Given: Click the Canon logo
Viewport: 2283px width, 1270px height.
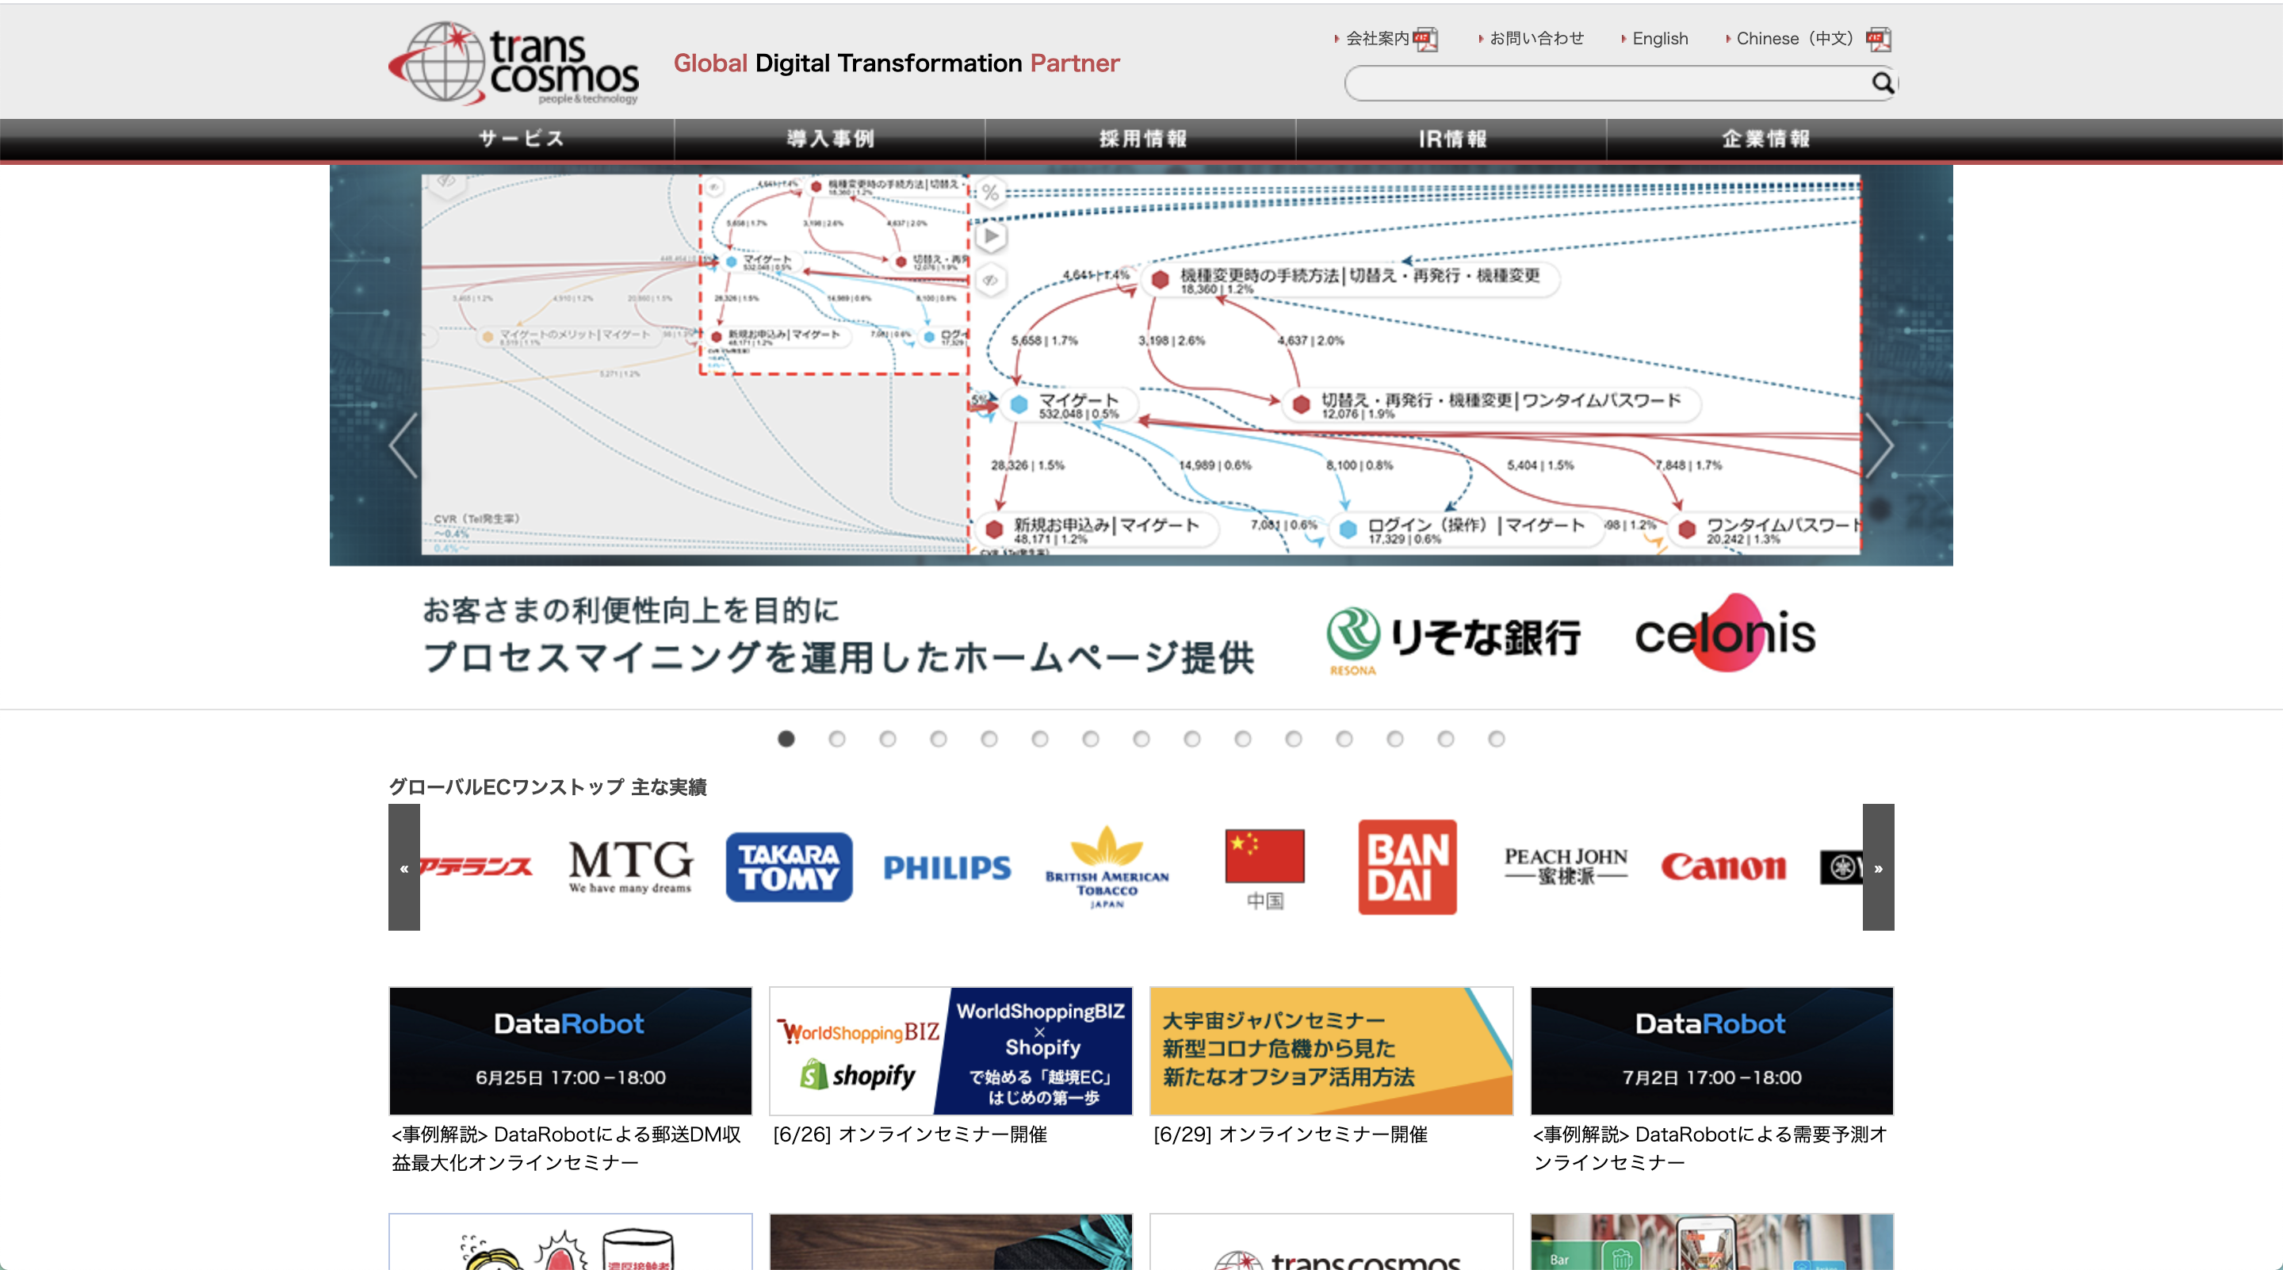Looking at the screenshot, I should pos(1723,866).
